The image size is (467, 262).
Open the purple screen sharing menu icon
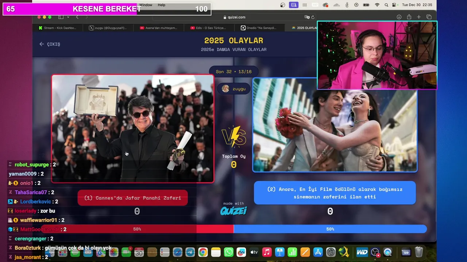click(x=293, y=5)
